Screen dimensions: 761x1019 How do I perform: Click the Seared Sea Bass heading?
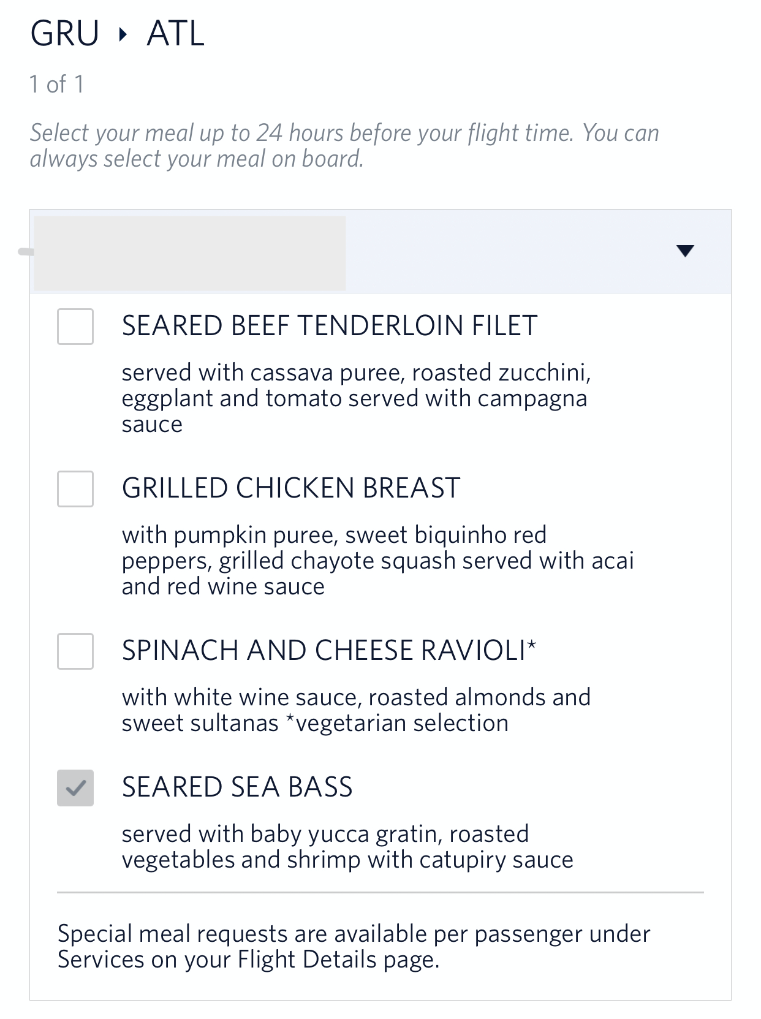[x=237, y=787]
